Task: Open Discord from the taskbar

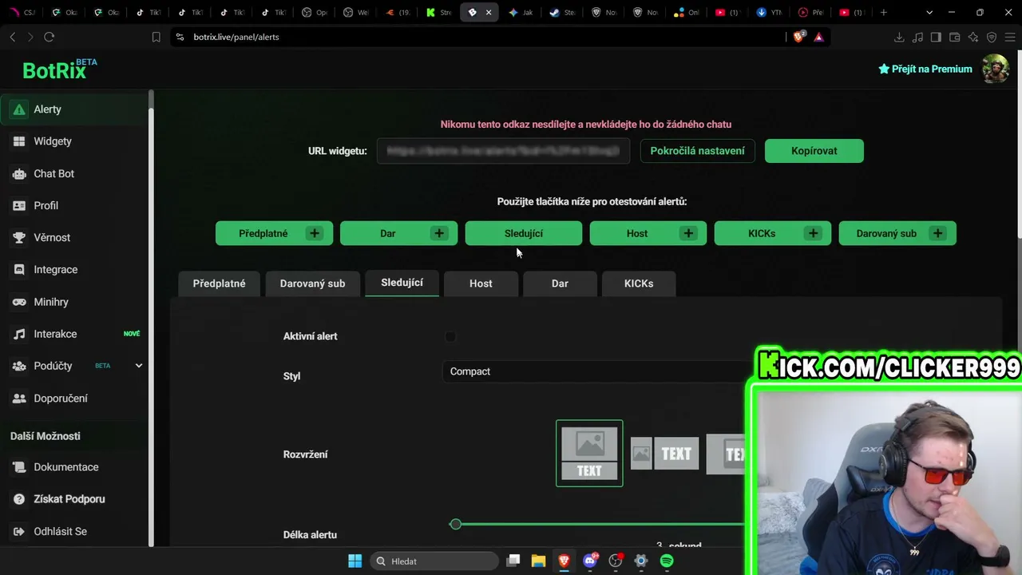Action: pyautogui.click(x=590, y=561)
